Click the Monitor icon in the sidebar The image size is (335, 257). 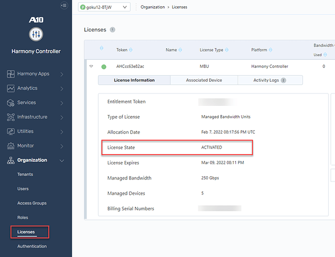11,146
